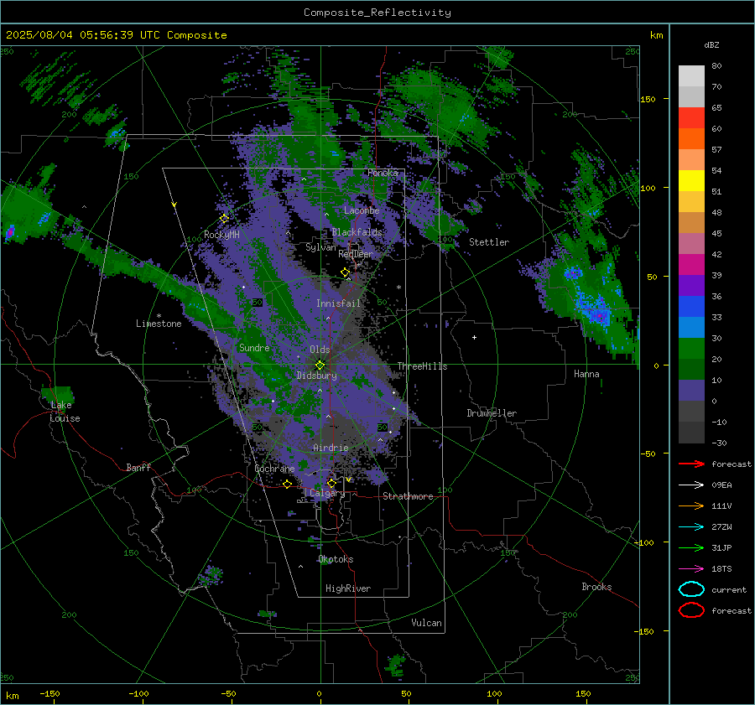Screen dimensions: 755x705
Task: Click the Banff city label
Action: coord(138,467)
